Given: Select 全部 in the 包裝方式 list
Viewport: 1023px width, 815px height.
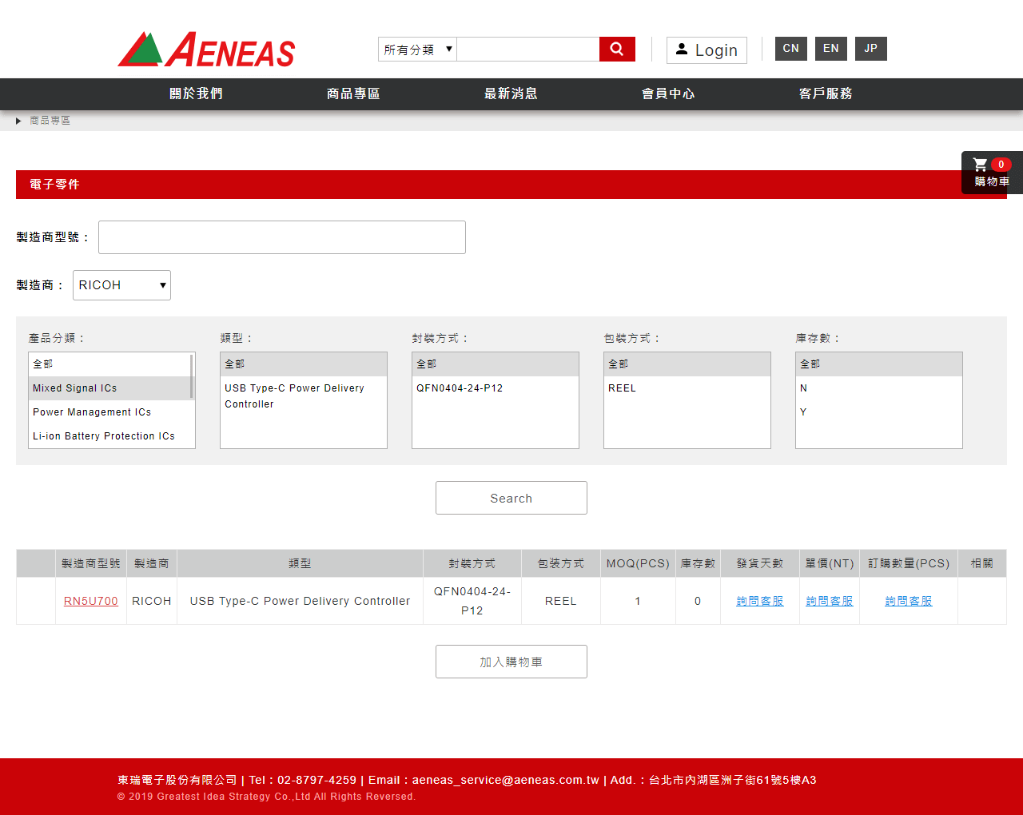Looking at the screenshot, I should tap(687, 364).
